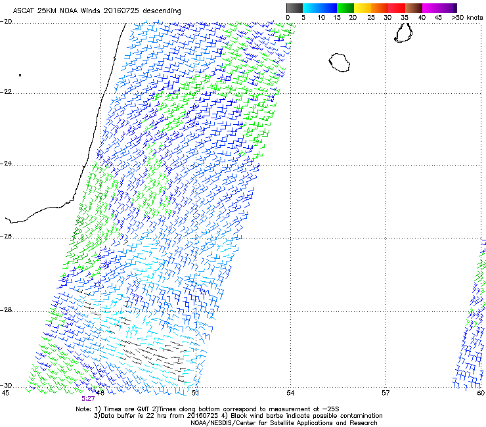Click the -26 latitude axis label

point(6,236)
